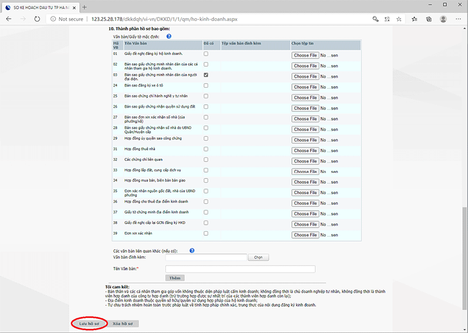This screenshot has height=333, width=468.
Task: Check Đã có for row 01 Giấy đề nghị đăng ký hộ kinh doanh
Action: click(x=206, y=54)
